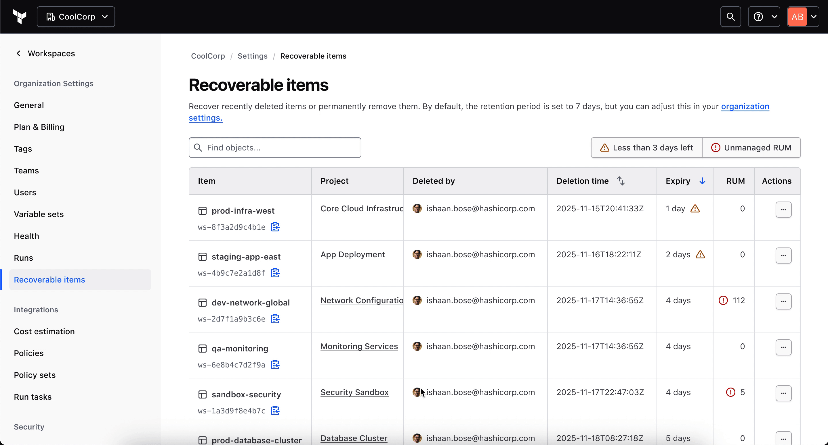828x445 pixels.
Task: Click the Workspaces back arrow
Action: (x=19, y=54)
